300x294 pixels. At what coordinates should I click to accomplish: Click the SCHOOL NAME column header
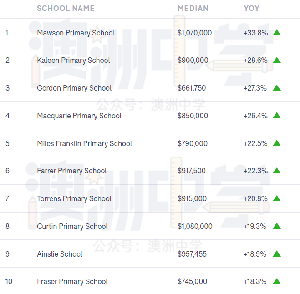pos(66,8)
